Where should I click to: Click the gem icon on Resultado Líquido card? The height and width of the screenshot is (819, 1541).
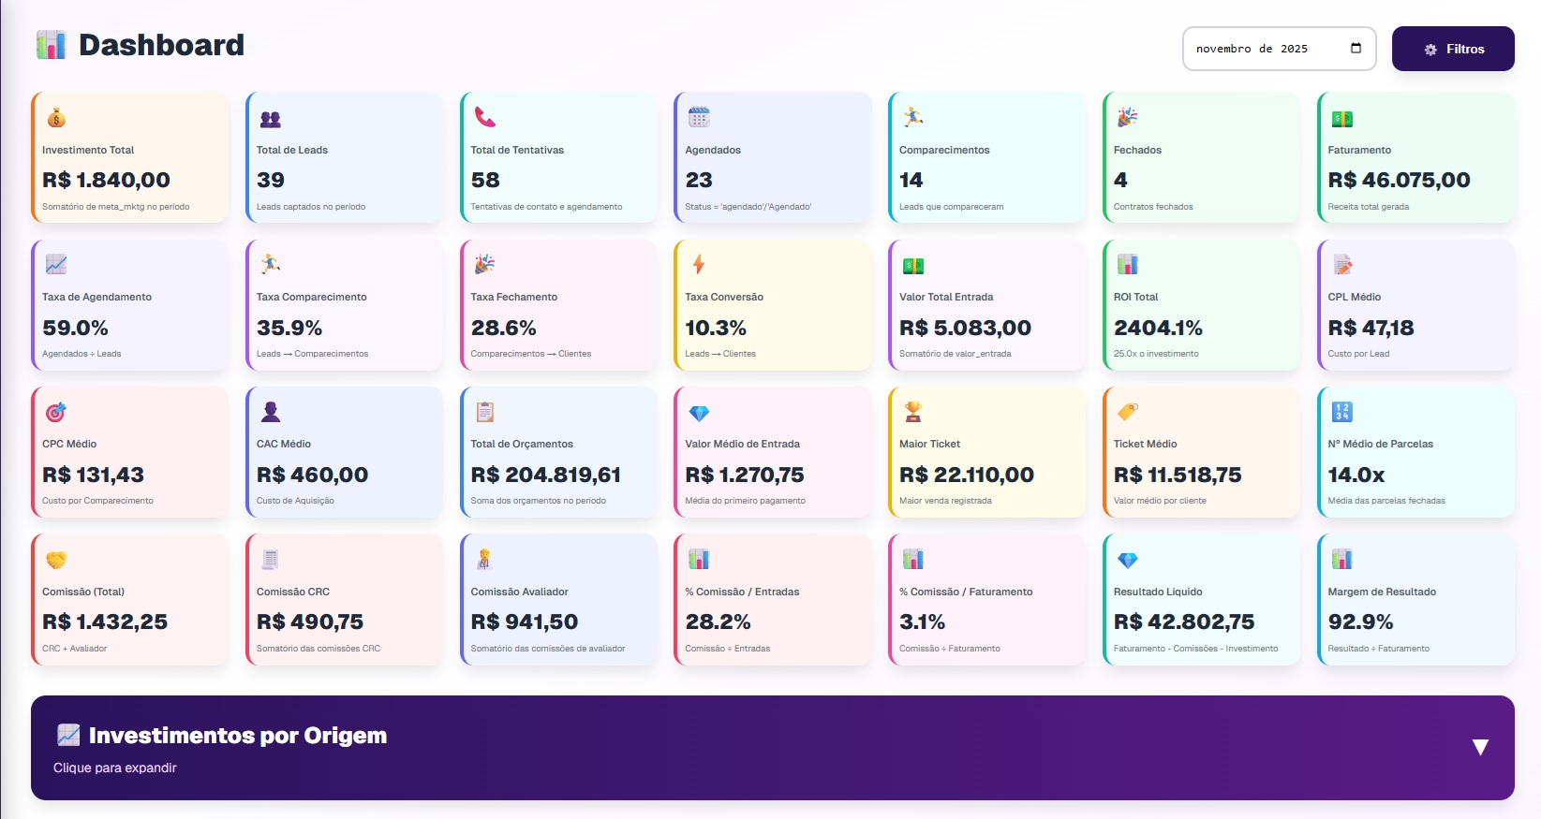click(x=1127, y=559)
